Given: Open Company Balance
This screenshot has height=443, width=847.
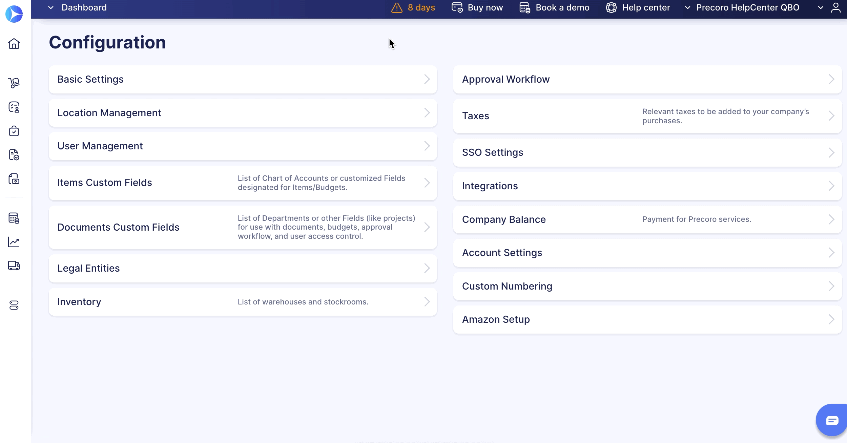Looking at the screenshot, I should [647, 219].
